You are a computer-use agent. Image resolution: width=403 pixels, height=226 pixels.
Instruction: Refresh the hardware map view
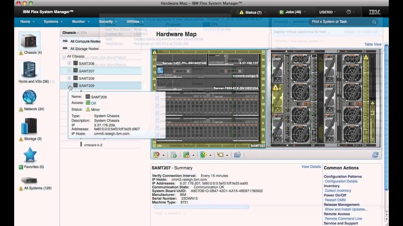[x=375, y=155]
